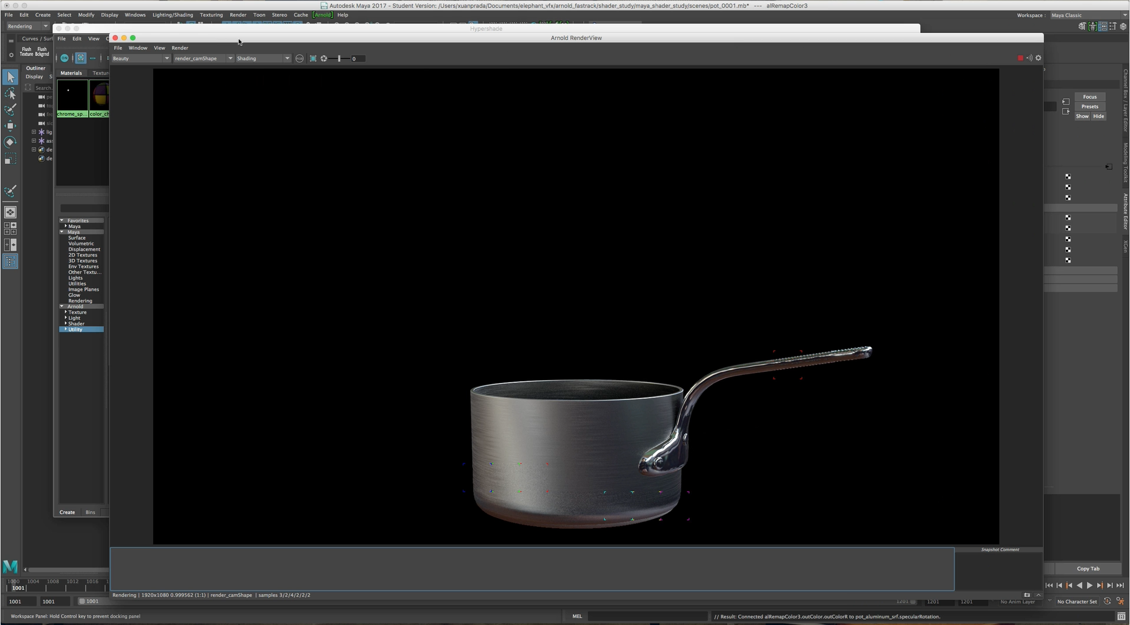Click the load attributes input icon
Viewport: 1130px width, 625px height.
pyautogui.click(x=1066, y=102)
